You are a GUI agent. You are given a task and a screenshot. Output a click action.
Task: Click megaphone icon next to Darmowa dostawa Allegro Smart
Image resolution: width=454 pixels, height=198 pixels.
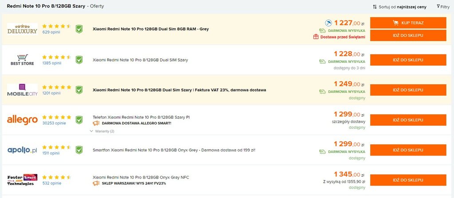[x=96, y=123]
